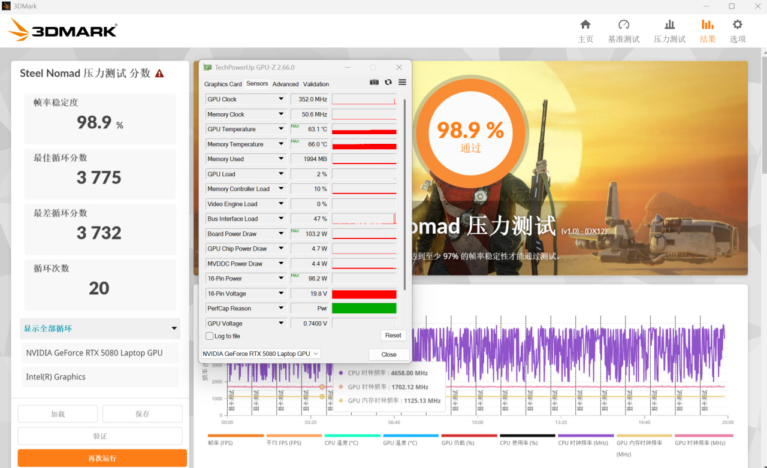Open the 选项 options gear icon

(738, 25)
